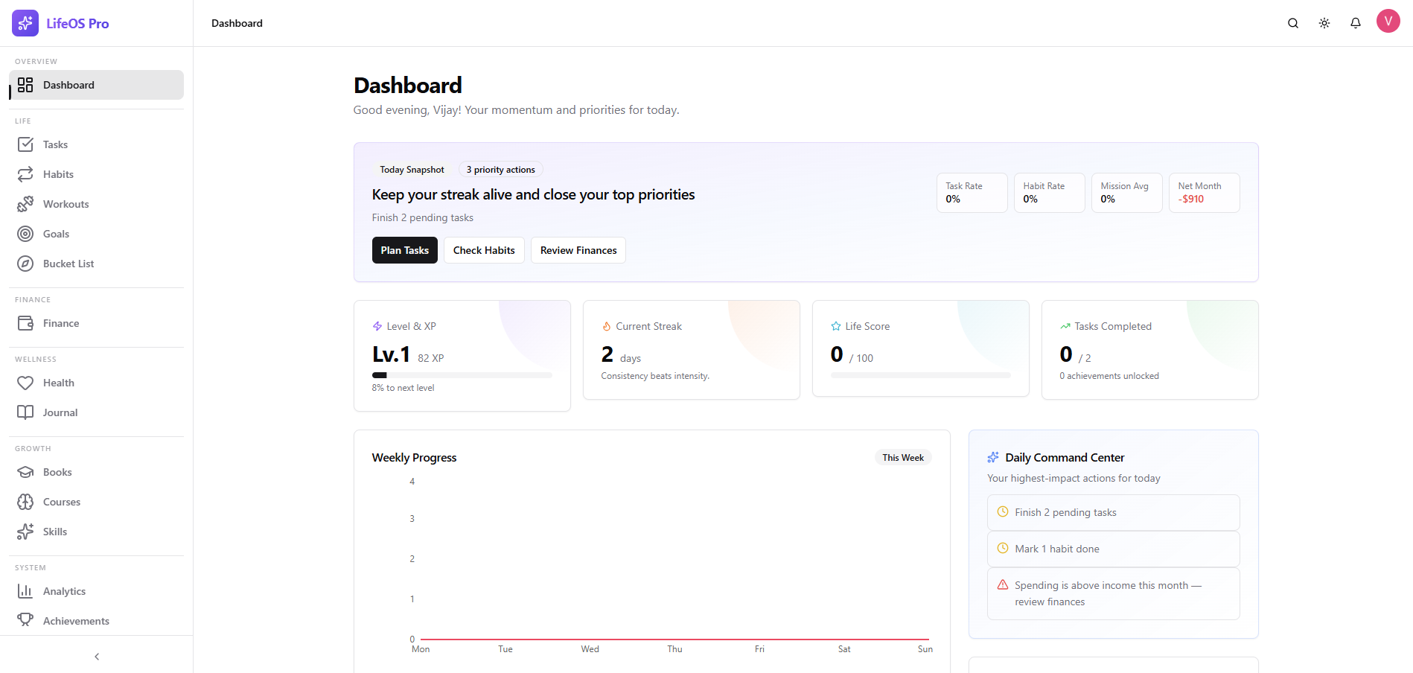The height and width of the screenshot is (673, 1413).
Task: Open the search icon in top bar
Action: 1293,23
